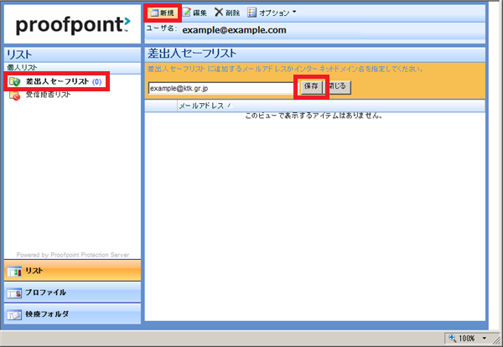Click the 個人リスト section label
This screenshot has width=503, height=347.
coord(22,67)
